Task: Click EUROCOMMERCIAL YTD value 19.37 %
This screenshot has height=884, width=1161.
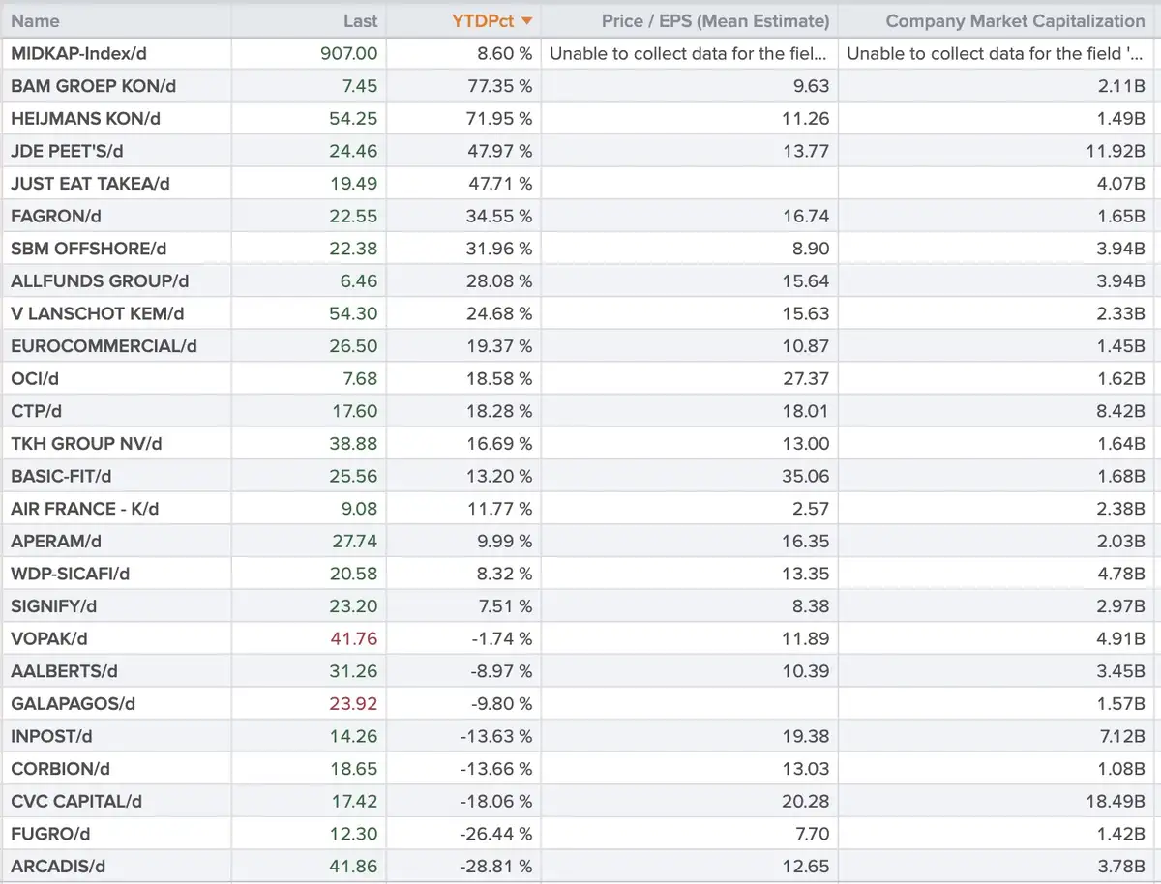Action: [499, 346]
